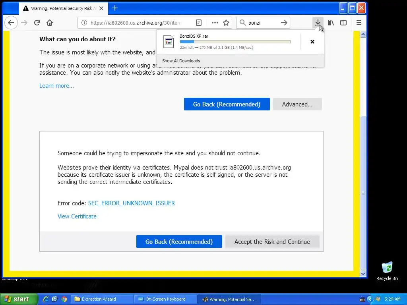Toggle reader view in address bar
This screenshot has width=407, height=305.
point(199,23)
